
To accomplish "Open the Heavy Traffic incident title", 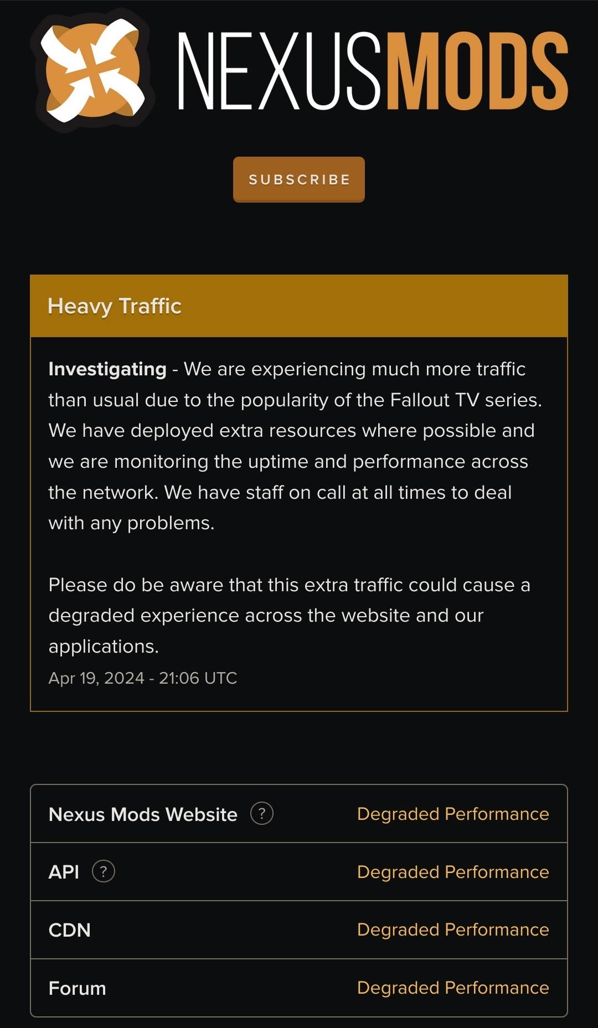I will point(115,306).
